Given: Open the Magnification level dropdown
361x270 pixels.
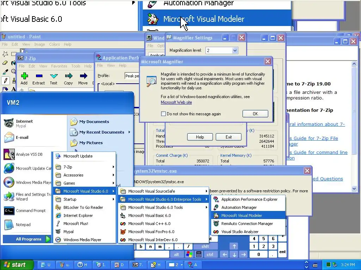Looking at the screenshot, I should [x=234, y=51].
